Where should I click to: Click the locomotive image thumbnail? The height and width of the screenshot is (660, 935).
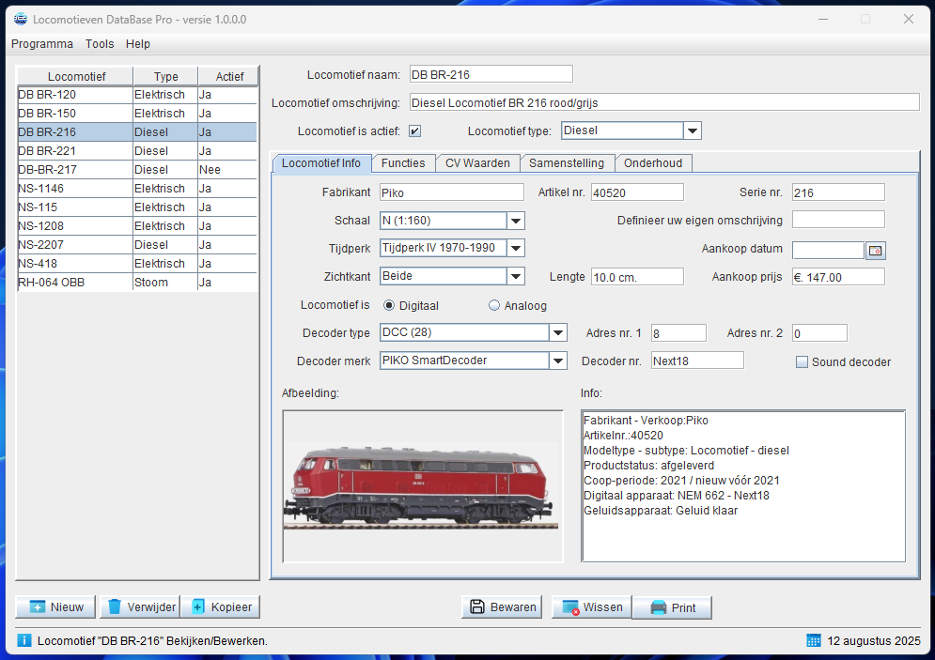tap(423, 486)
